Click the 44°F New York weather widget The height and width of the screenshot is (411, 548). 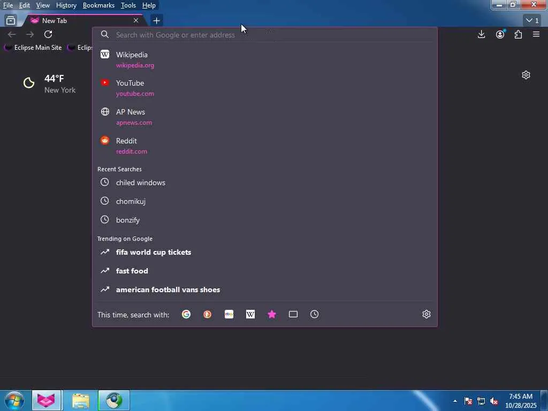50,84
